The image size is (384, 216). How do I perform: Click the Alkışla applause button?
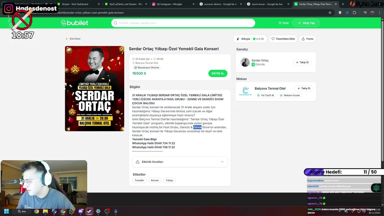tap(250, 39)
